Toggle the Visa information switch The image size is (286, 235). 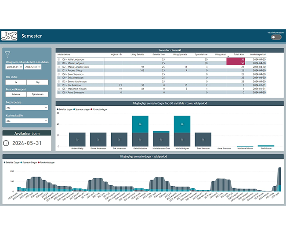(276, 37)
